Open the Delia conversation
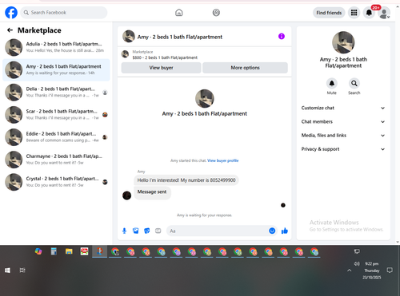 tap(56, 93)
